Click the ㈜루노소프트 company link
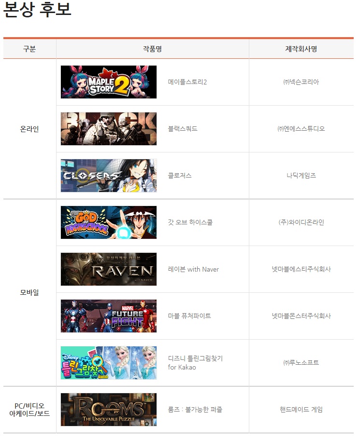This screenshot has width=359, height=440. [x=301, y=363]
